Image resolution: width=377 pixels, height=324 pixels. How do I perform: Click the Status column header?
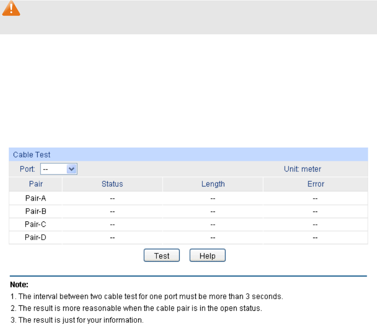point(112,184)
